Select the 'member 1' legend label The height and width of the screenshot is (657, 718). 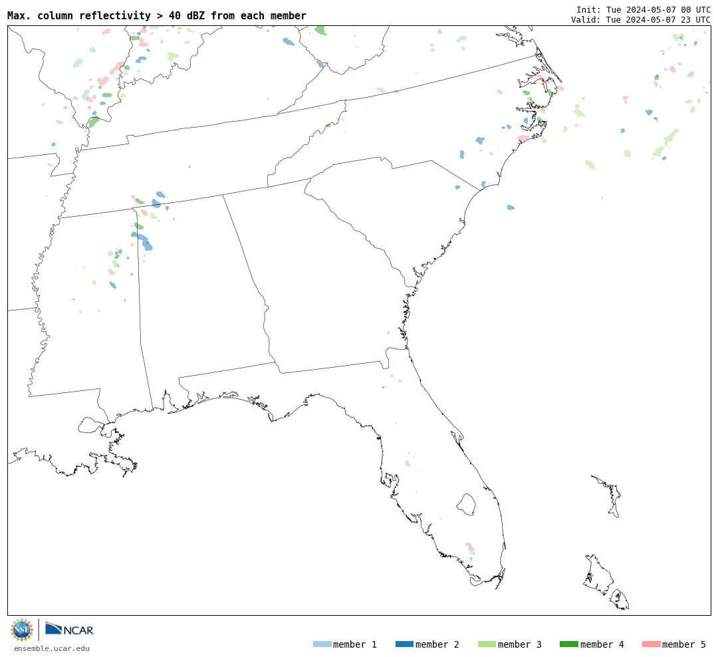[x=355, y=644]
